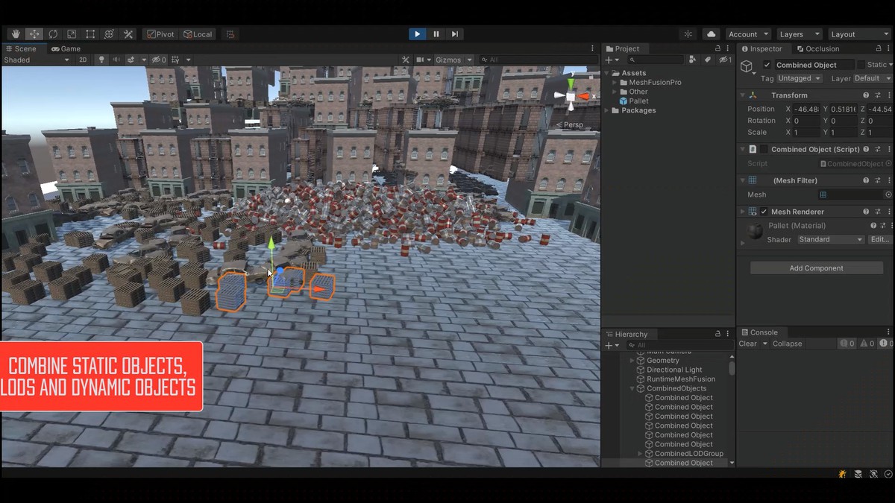This screenshot has width=895, height=503.
Task: Toggle the Mesh Renderer enabled checkbox
Action: [x=764, y=212]
